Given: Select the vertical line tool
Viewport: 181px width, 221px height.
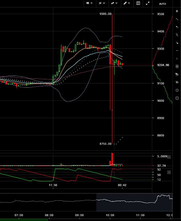Looking at the screenshot, I should click(177, 58).
